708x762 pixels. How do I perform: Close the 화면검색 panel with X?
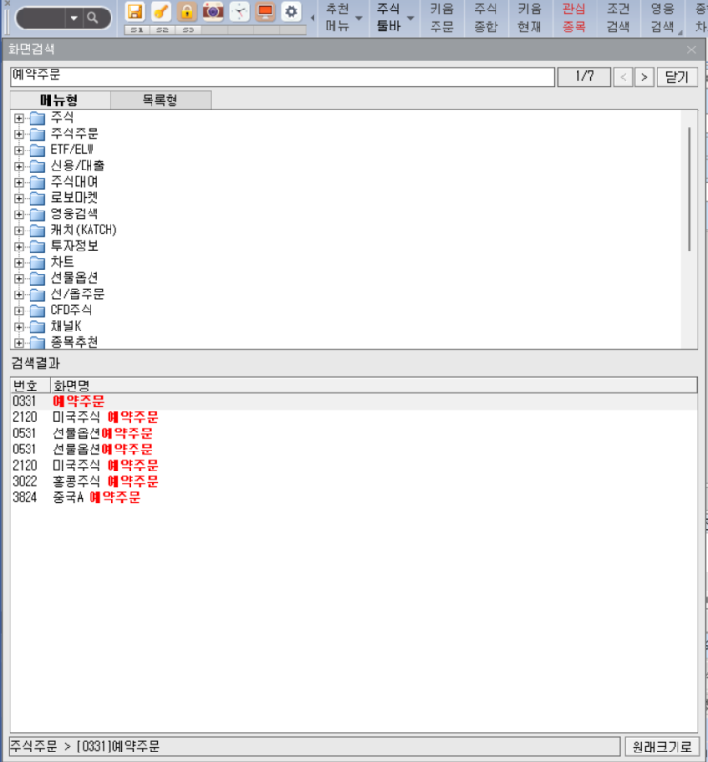pyautogui.click(x=691, y=50)
